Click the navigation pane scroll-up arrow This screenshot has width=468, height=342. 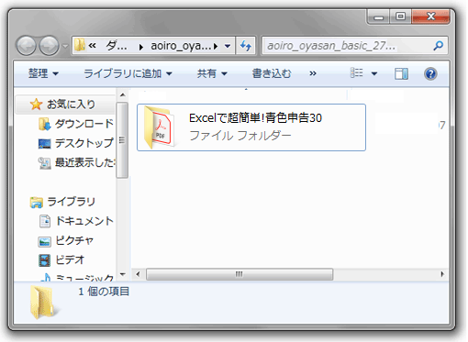point(123,95)
